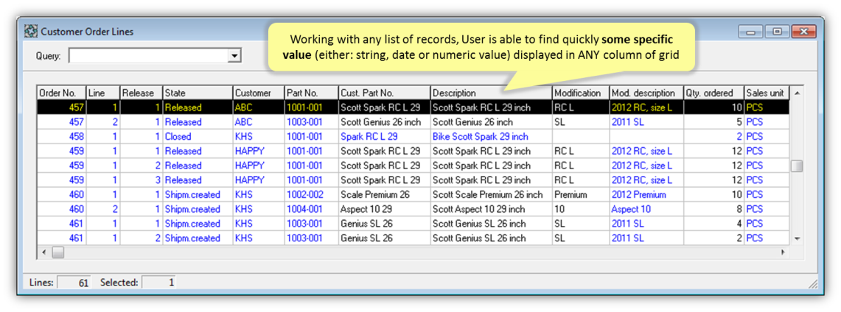Click the horizontal scrollbar left arrow
This screenshot has height=312, width=841.
click(x=43, y=252)
